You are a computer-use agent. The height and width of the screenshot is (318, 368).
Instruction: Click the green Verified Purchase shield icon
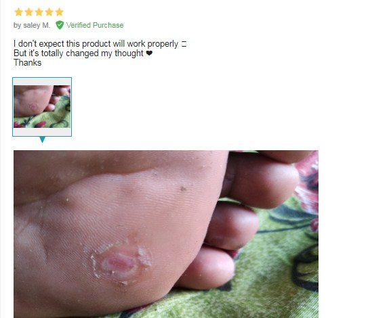[x=60, y=25]
